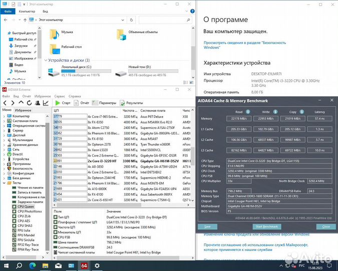Open AIDA64 user profile icon
Viewport: 338px width, 271px height.
[38, 103]
